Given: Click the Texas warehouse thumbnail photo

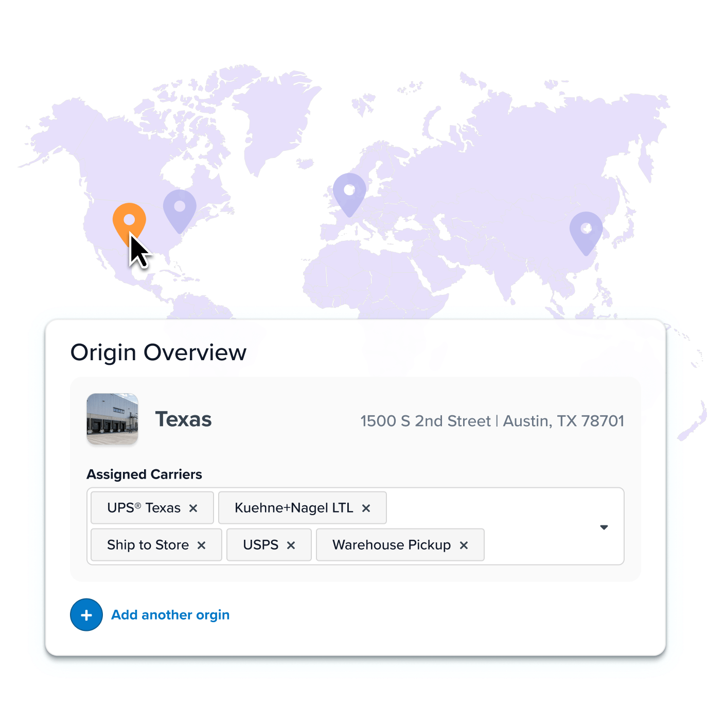Looking at the screenshot, I should (112, 419).
